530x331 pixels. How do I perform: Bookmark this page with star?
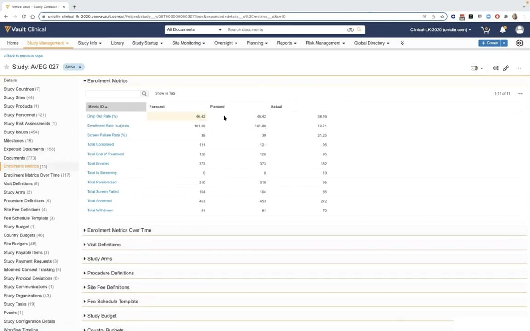click(442, 16)
